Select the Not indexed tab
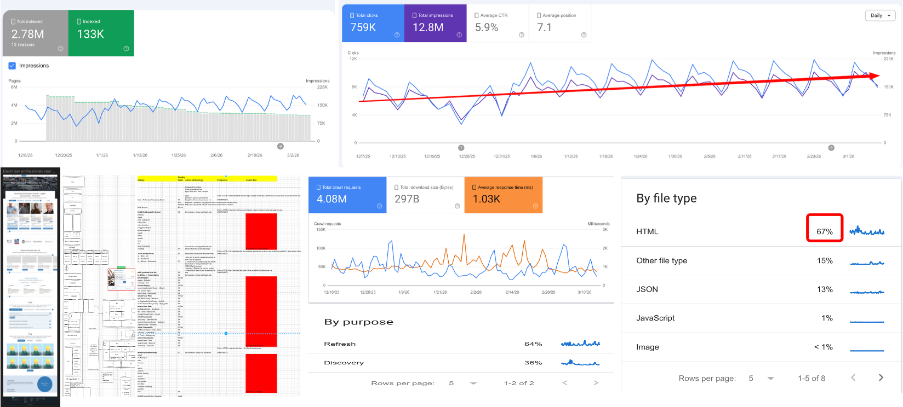Screen dimensions: 903x407 coord(36,33)
